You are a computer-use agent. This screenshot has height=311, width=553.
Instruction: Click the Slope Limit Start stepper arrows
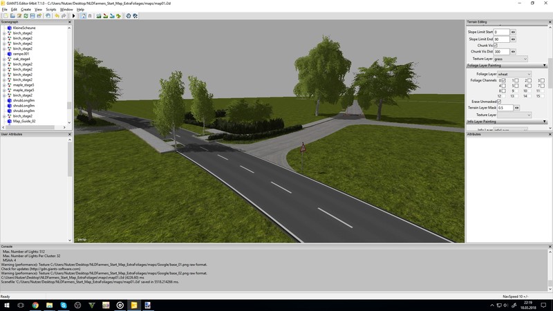pyautogui.click(x=513, y=32)
